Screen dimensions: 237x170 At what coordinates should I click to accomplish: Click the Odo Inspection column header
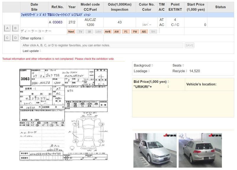(x=120, y=7)
